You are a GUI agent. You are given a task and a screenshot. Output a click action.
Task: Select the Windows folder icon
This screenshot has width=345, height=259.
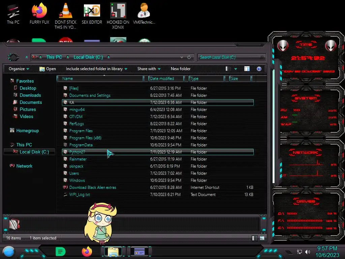65,180
